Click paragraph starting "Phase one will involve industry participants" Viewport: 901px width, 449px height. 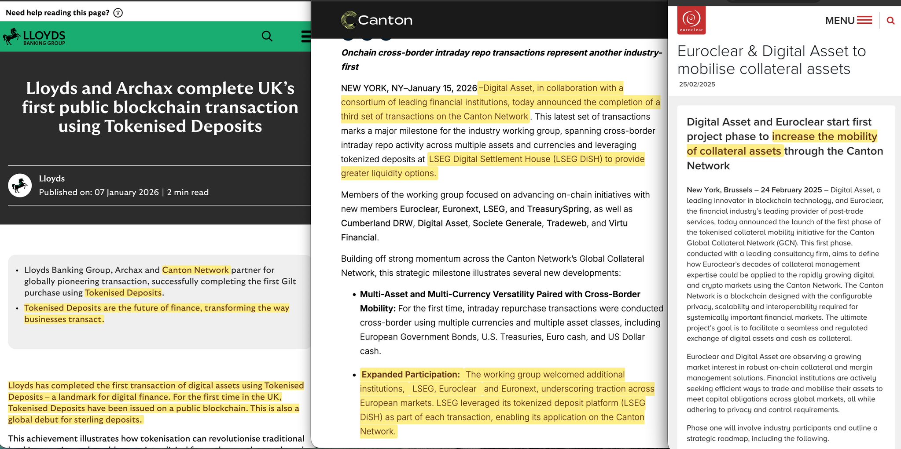(782, 433)
